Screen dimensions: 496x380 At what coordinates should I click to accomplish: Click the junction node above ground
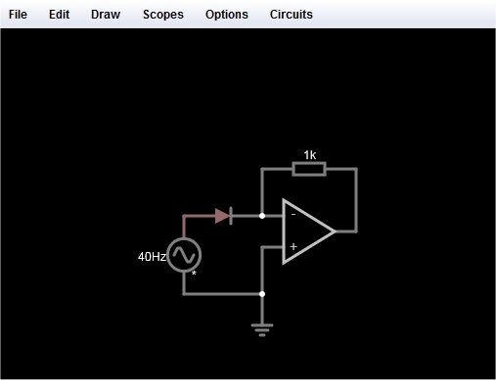click(262, 294)
